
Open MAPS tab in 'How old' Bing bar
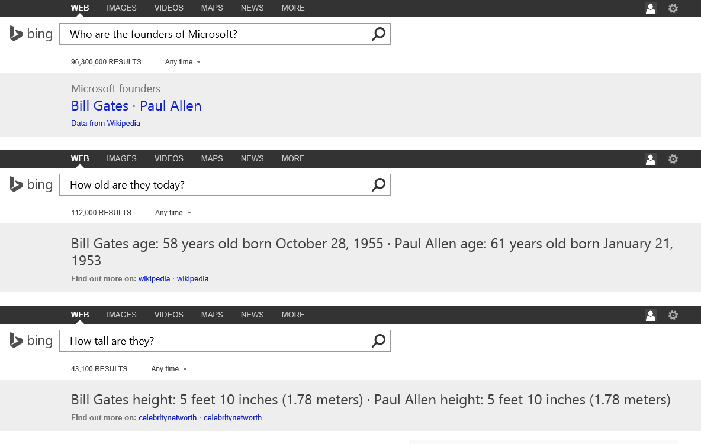coord(212,159)
